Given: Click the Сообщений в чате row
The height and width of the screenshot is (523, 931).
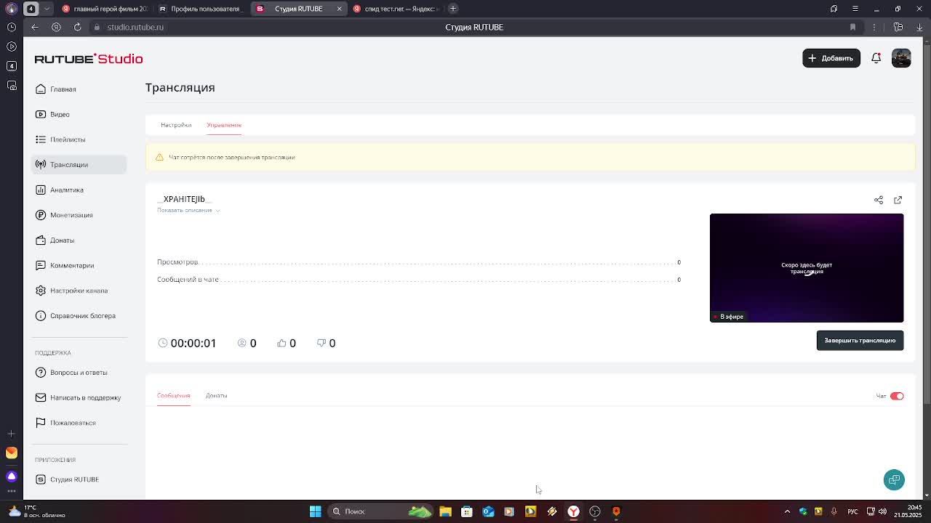Looking at the screenshot, I should coord(419,280).
